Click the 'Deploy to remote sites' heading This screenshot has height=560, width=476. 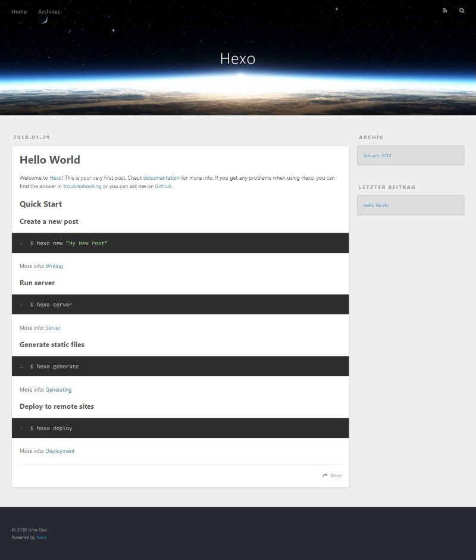57,406
